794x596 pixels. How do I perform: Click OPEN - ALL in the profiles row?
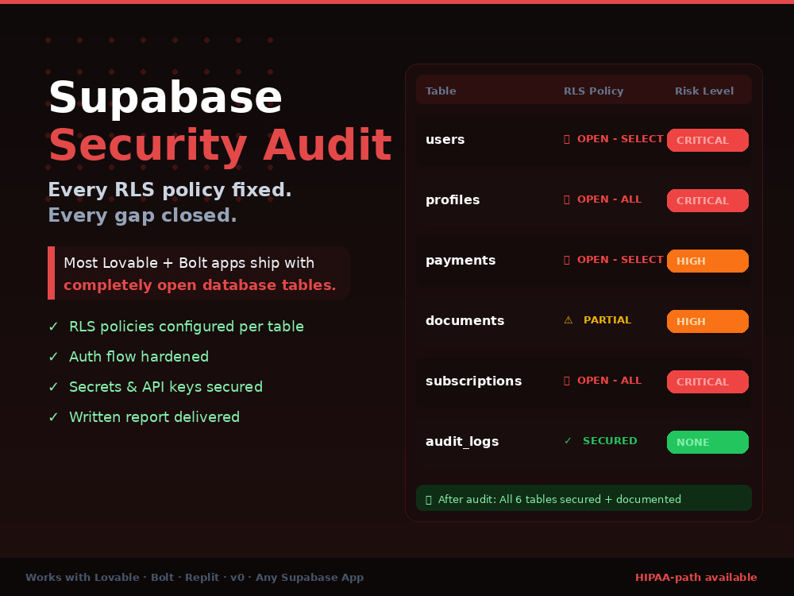pyautogui.click(x=609, y=199)
